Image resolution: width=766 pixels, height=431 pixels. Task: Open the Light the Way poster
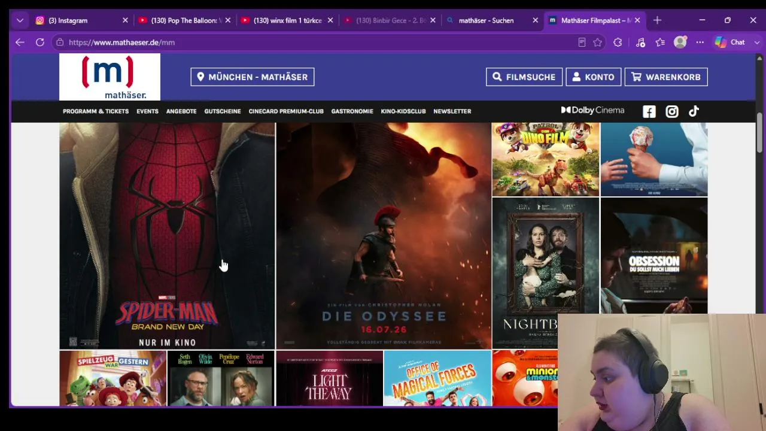(x=330, y=378)
